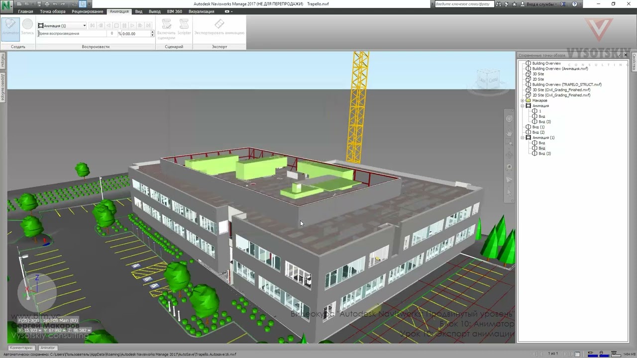This screenshot has width=637, height=358.
Task: Click the Redo icon in quick access toolbar
Action: pyautogui.click(x=62, y=4)
